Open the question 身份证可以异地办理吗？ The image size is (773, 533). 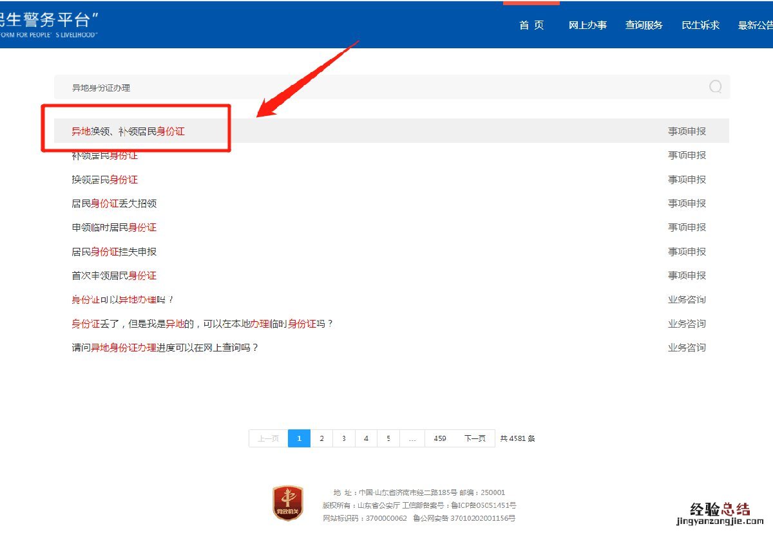pos(123,299)
